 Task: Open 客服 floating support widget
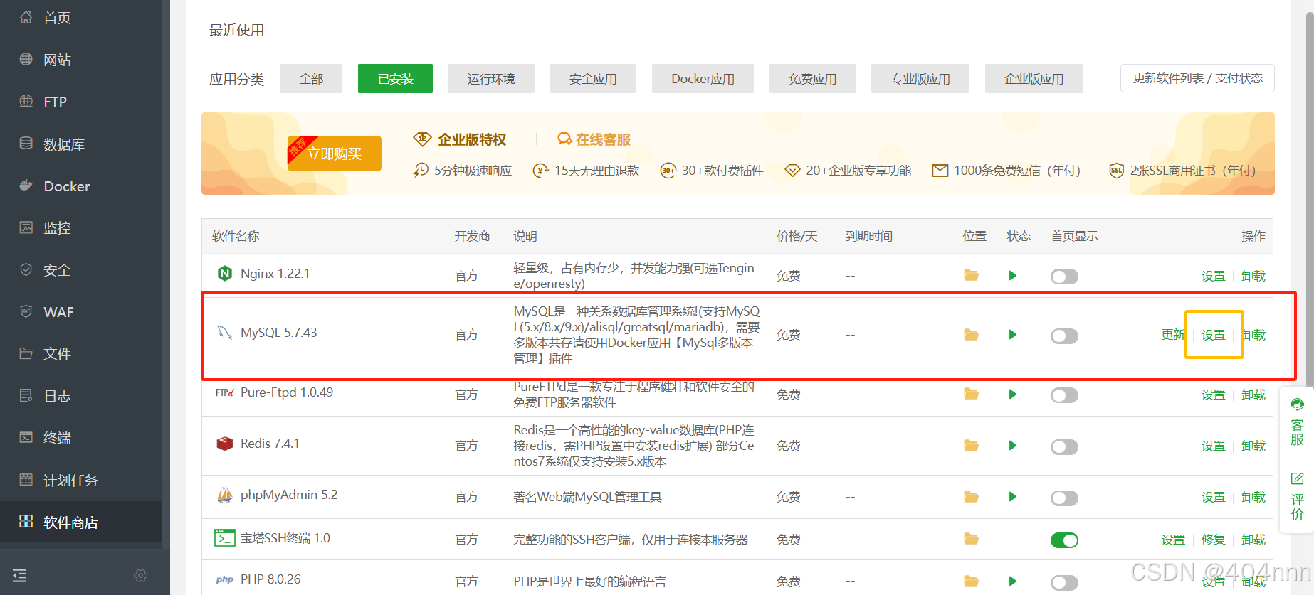(x=1297, y=422)
